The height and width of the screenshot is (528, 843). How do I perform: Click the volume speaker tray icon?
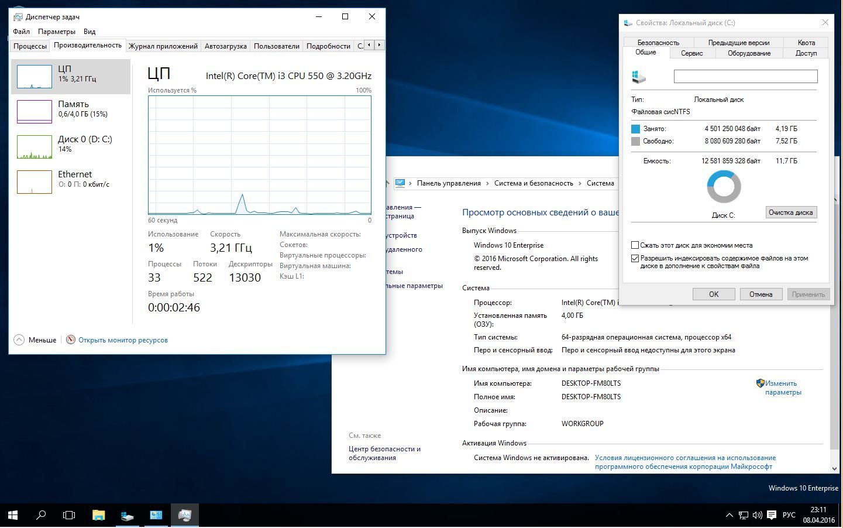click(x=757, y=515)
